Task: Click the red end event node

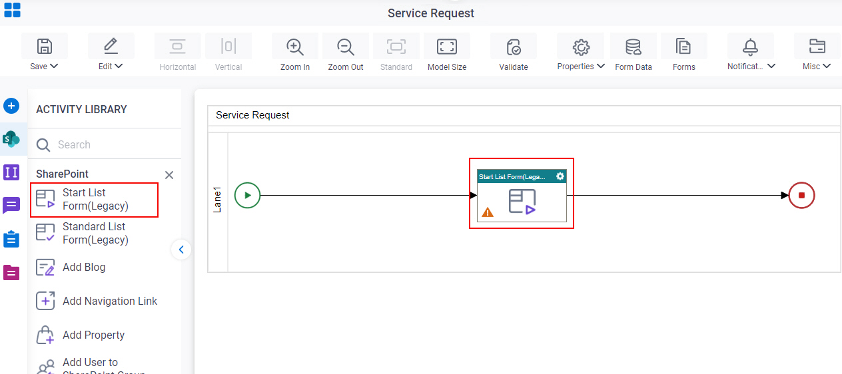Action: pyautogui.click(x=801, y=196)
